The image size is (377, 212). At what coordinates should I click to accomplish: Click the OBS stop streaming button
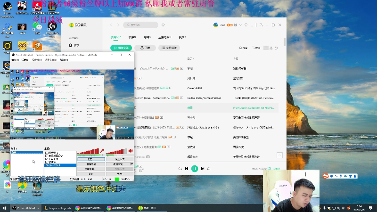coord(120,159)
